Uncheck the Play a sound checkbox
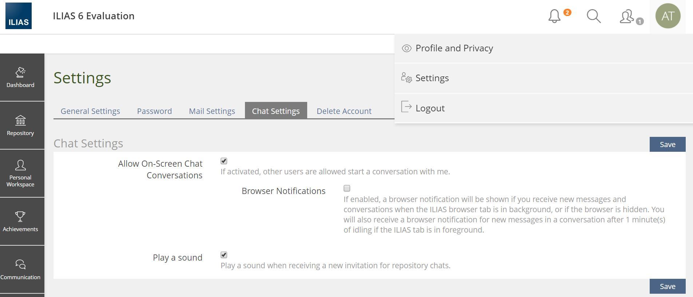 coord(224,255)
